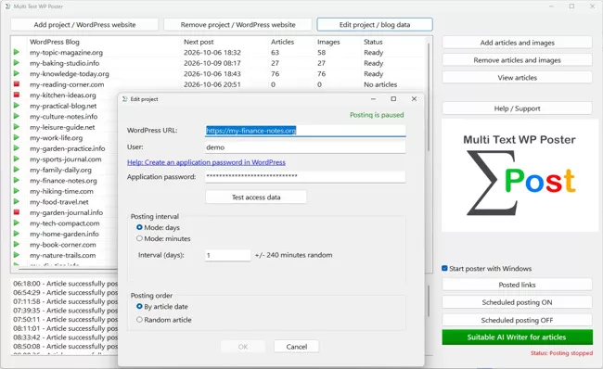This screenshot has height=369, width=603.
Task: Click green play icon beside my-book-corner.com
Action: (16, 244)
